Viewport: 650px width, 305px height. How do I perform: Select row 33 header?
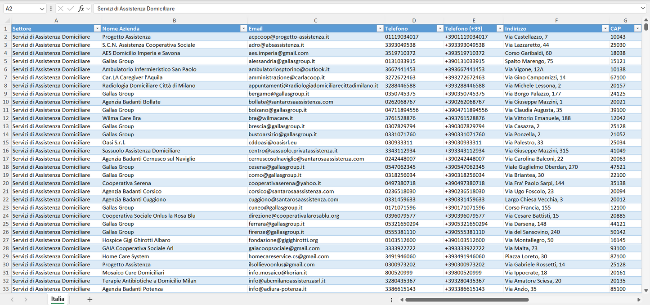(6, 289)
